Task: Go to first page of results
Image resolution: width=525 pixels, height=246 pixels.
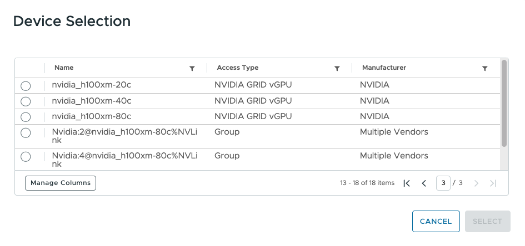Action: 407,183
